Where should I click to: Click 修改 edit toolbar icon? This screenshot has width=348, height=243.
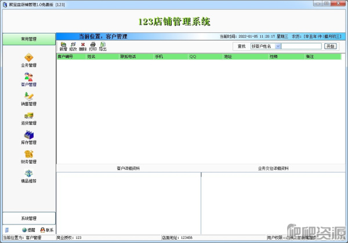click(73, 46)
